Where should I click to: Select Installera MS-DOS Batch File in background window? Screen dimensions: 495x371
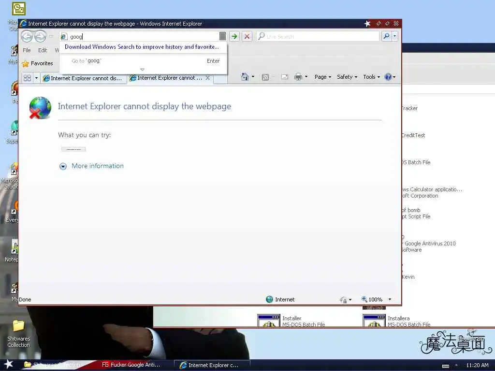coord(397,321)
